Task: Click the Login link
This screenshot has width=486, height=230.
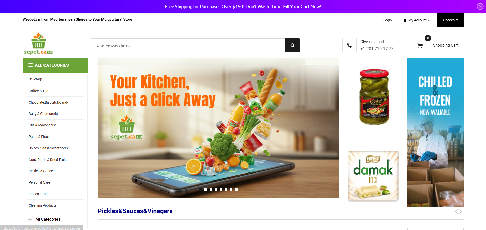Action: tap(387, 20)
